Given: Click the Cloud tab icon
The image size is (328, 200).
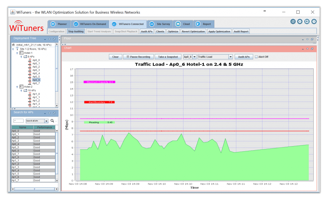Looking at the screenshot, I should pyautogui.click(x=178, y=24).
